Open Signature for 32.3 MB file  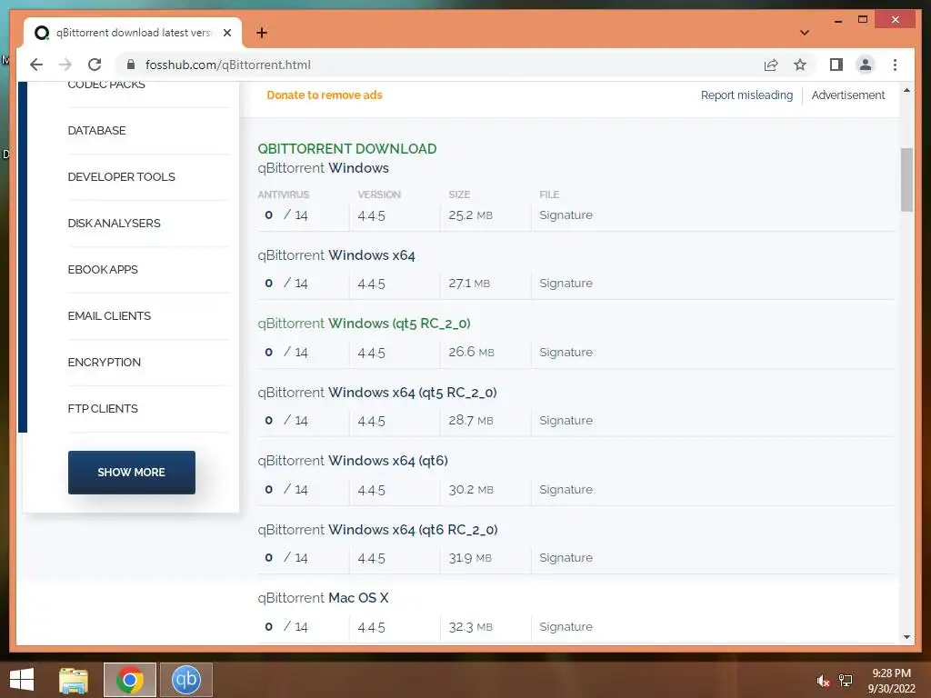tap(566, 627)
